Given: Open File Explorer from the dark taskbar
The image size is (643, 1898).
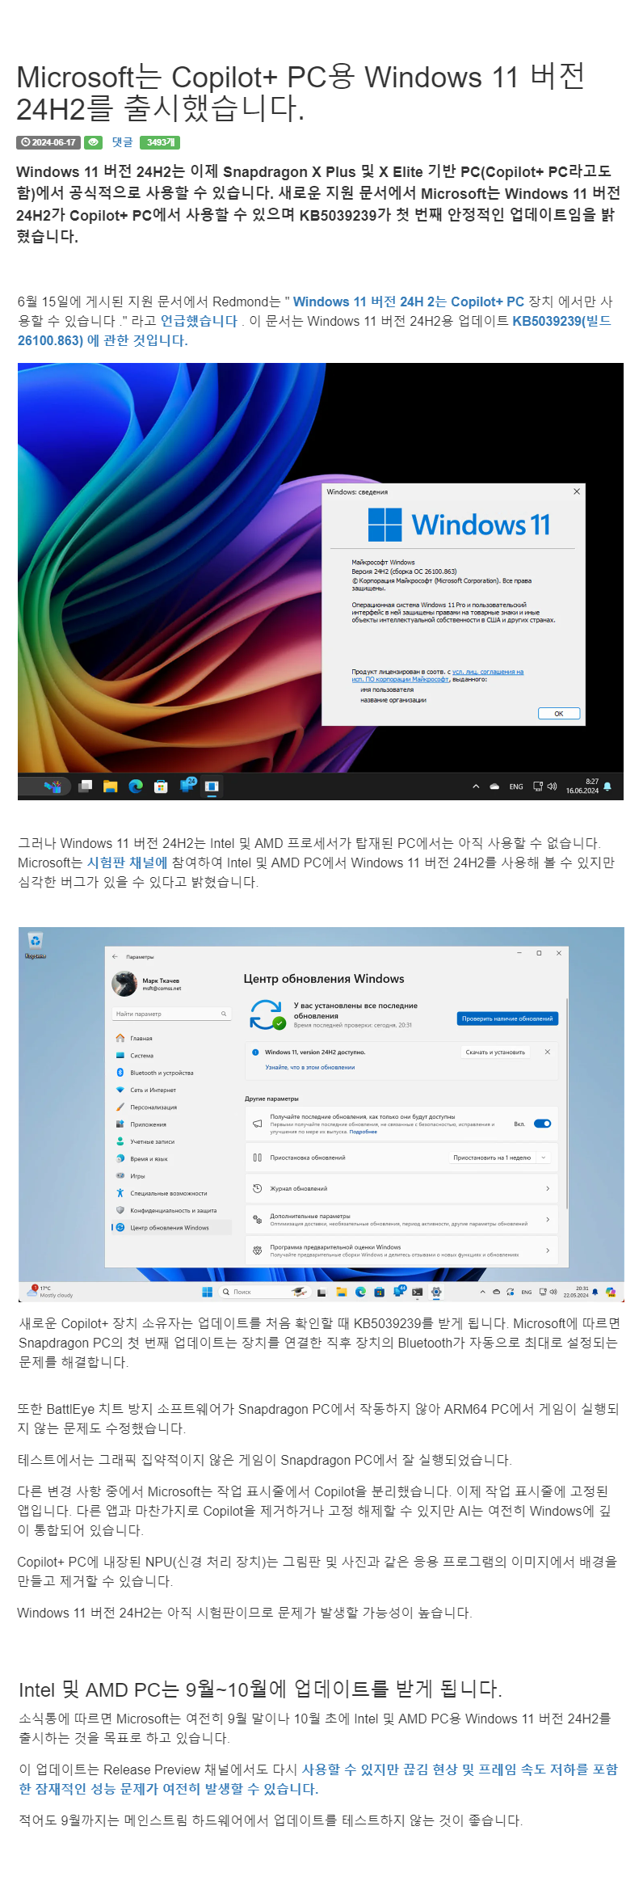Looking at the screenshot, I should click(x=111, y=787).
